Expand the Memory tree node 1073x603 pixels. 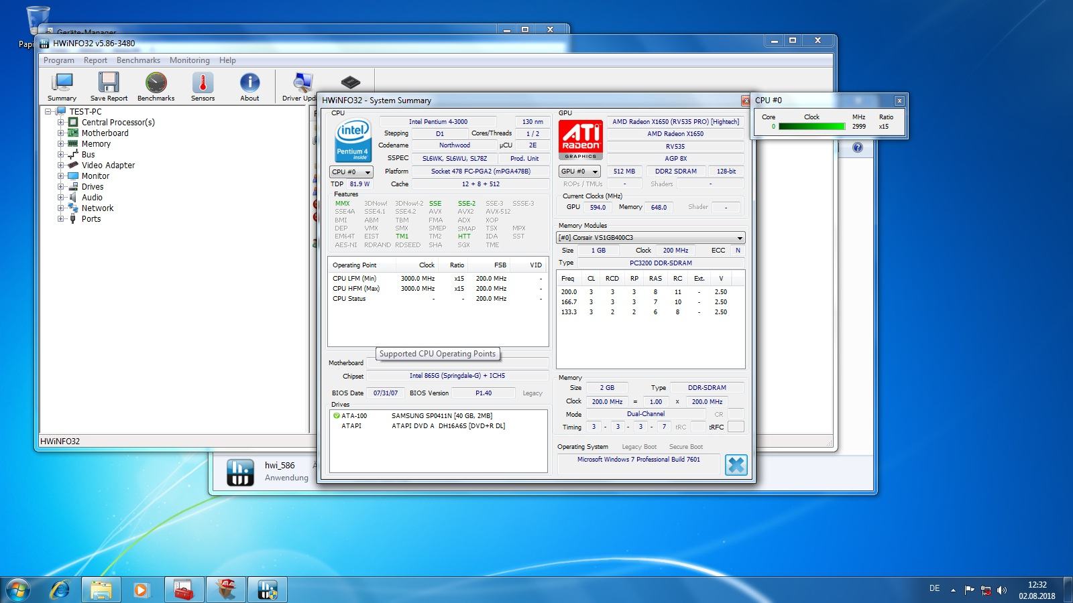[x=60, y=144]
